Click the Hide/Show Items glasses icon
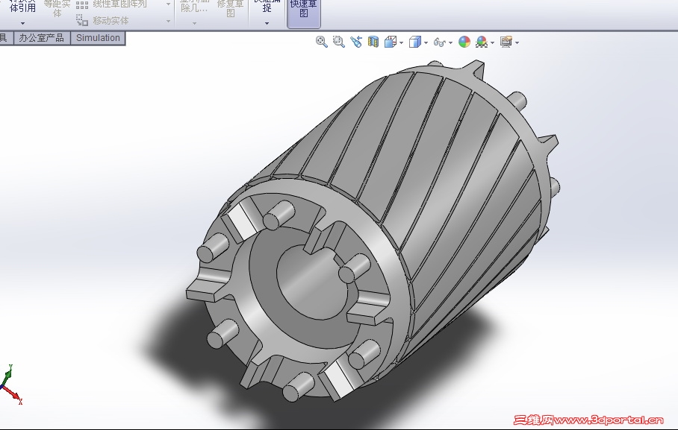Image resolution: width=678 pixels, height=430 pixels. (439, 42)
